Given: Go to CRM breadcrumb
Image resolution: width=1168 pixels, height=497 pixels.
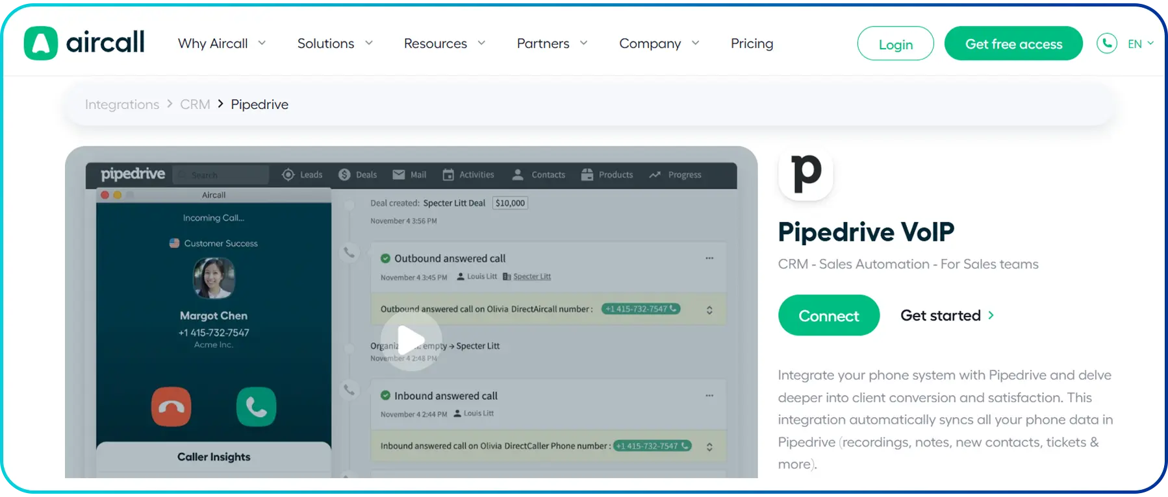Looking at the screenshot, I should pos(195,104).
